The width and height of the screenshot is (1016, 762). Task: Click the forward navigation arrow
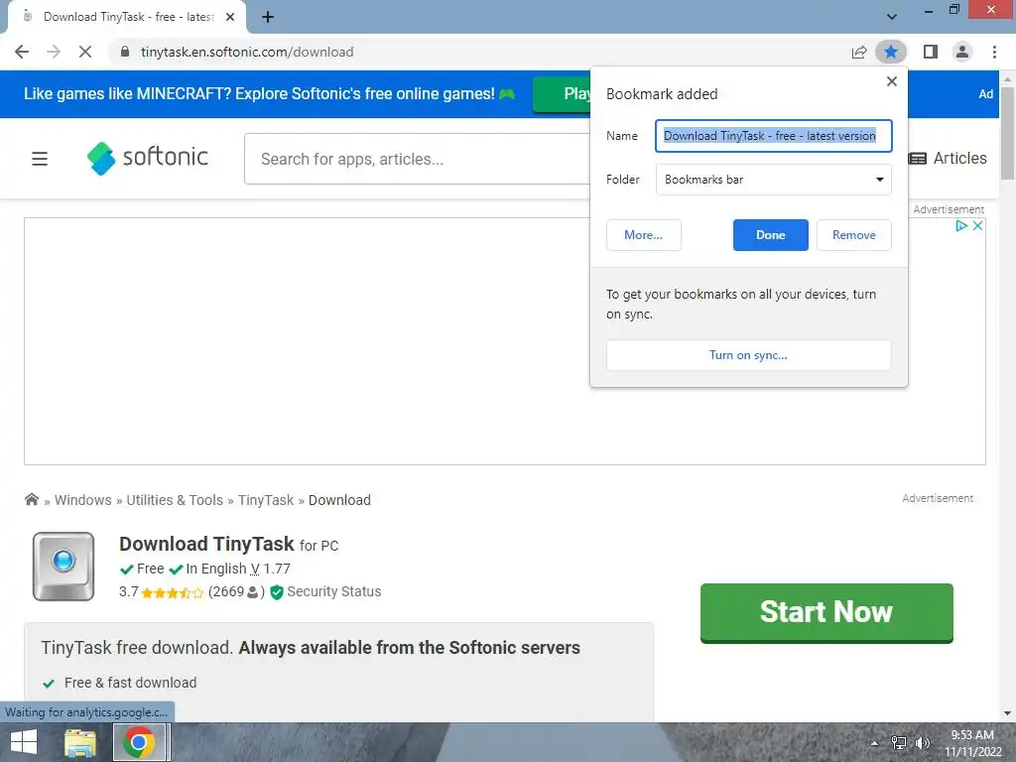pyautogui.click(x=54, y=52)
